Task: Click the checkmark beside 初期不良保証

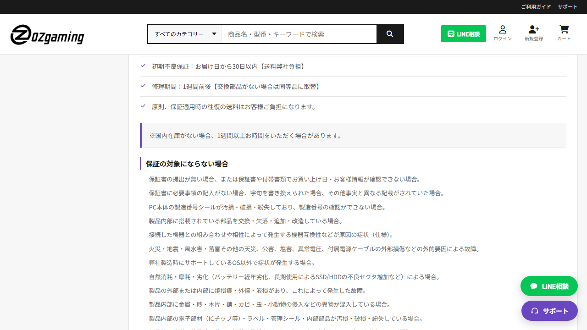Action: pos(143,66)
